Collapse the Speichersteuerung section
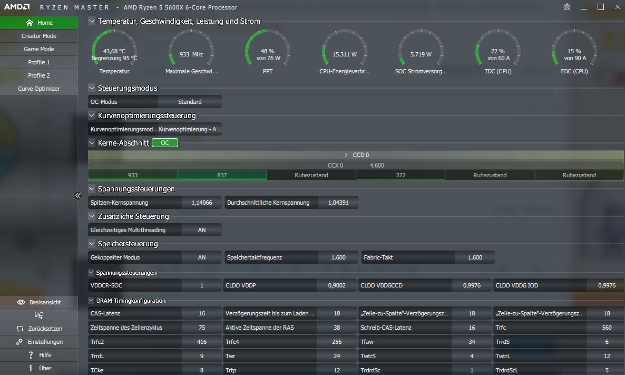 [92, 243]
